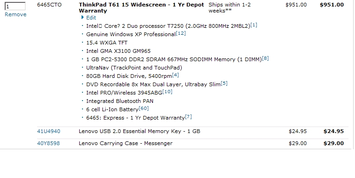Open footnote 12 after Windows XP Professional
355x178 pixels.
point(181,33)
